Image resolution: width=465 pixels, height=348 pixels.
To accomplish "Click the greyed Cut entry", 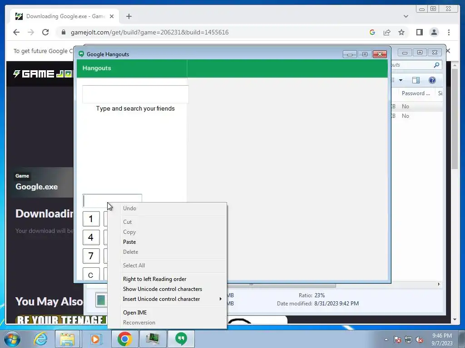I will coord(127,222).
